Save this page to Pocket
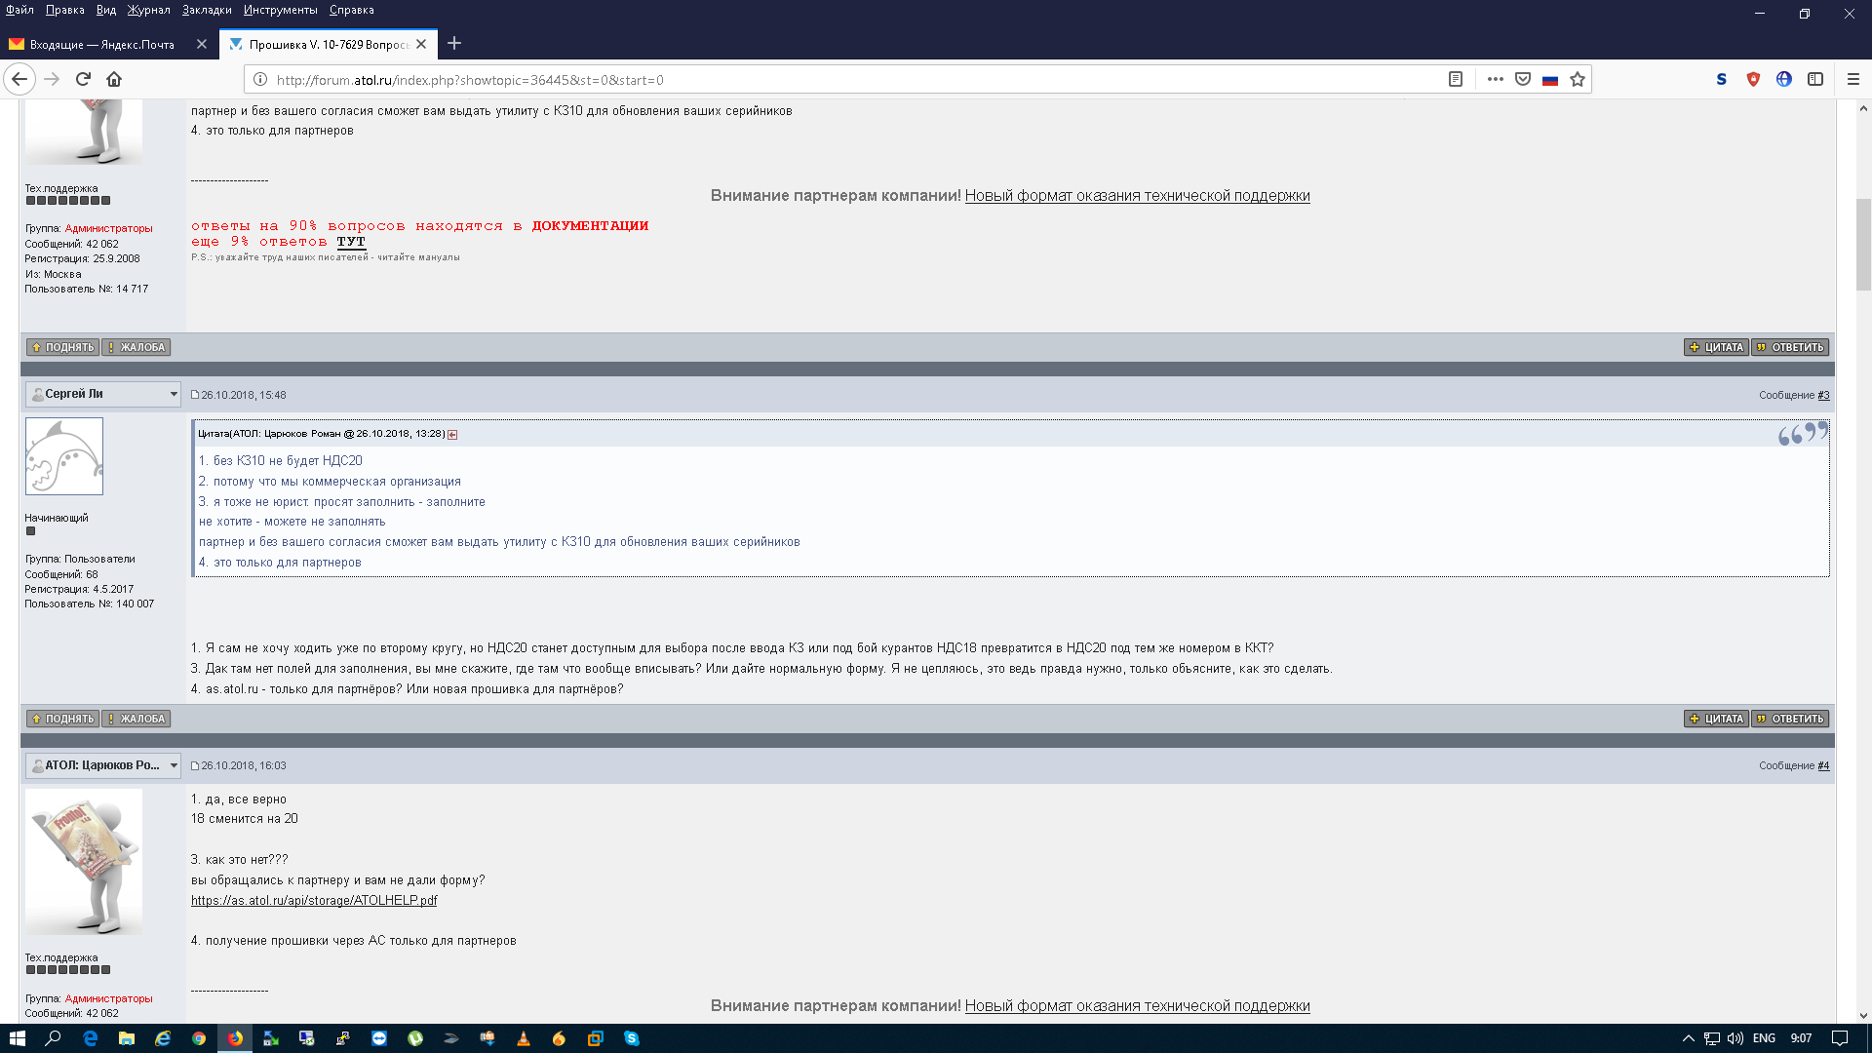 click(1523, 80)
